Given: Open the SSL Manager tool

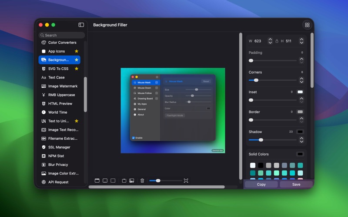Looking at the screenshot, I should click(59, 147).
